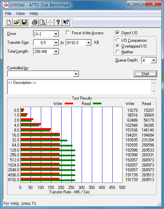Open the Help menu
The height and width of the screenshot is (209, 164).
(34, 14)
